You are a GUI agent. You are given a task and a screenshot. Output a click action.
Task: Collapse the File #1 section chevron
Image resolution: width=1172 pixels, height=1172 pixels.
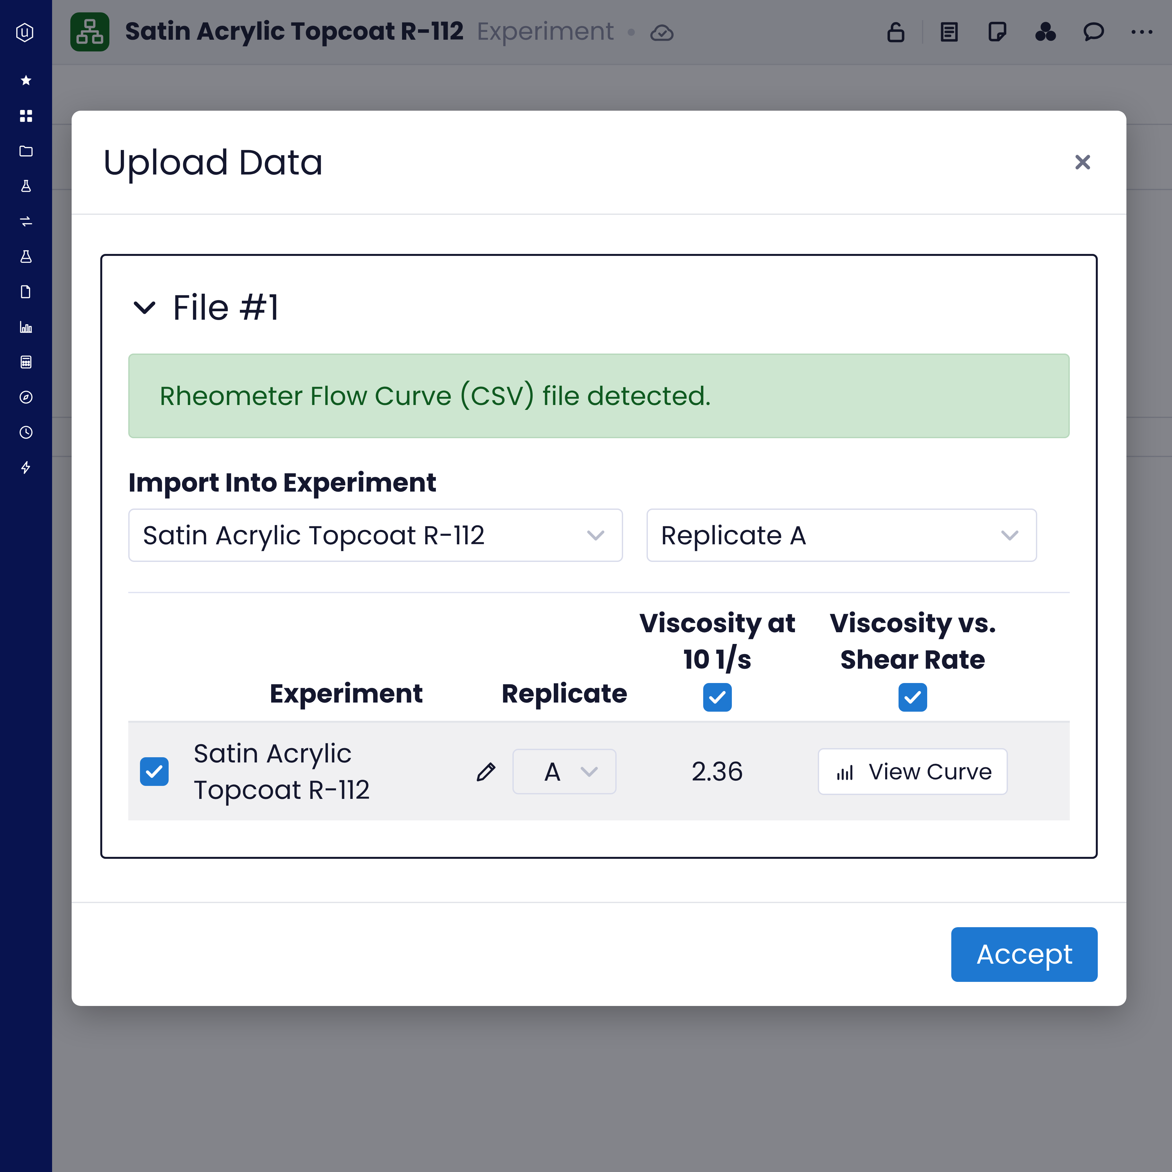point(144,308)
